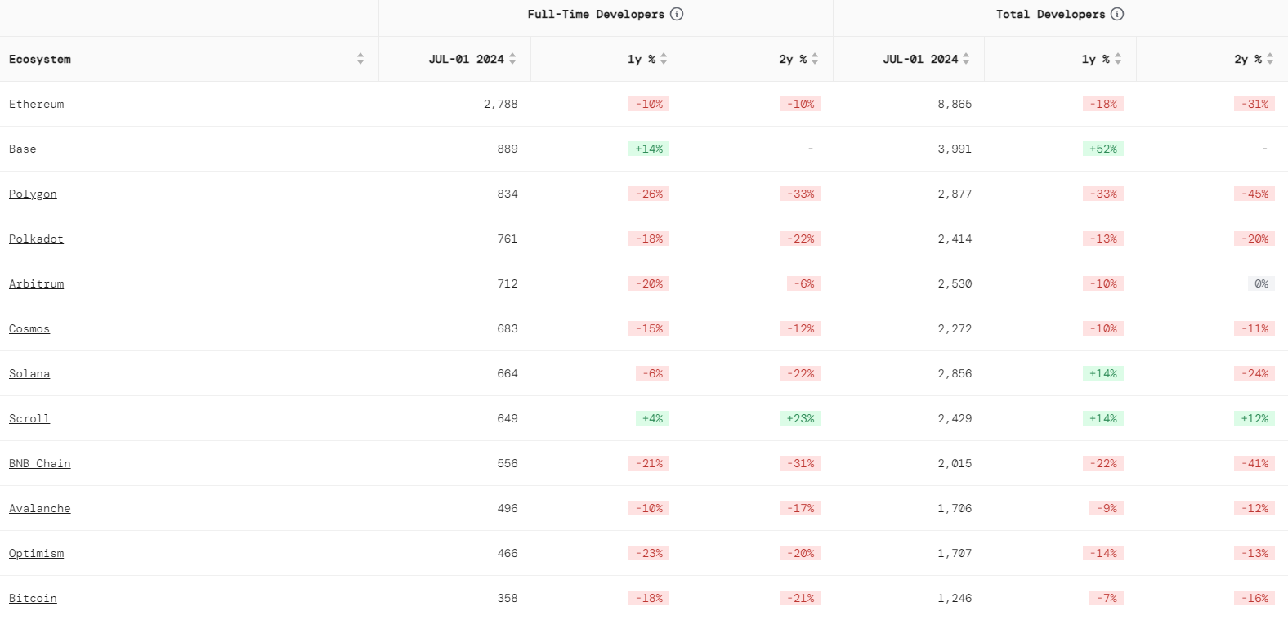The height and width of the screenshot is (620, 1288).
Task: Open the Avalanche ecosystem link
Action: [39, 508]
